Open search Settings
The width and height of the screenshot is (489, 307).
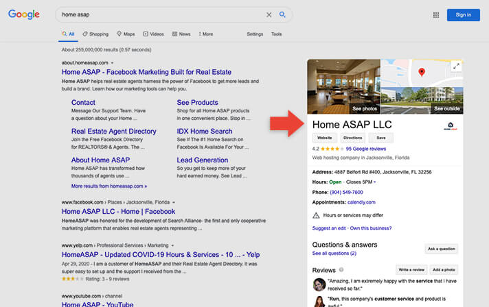[x=255, y=34]
